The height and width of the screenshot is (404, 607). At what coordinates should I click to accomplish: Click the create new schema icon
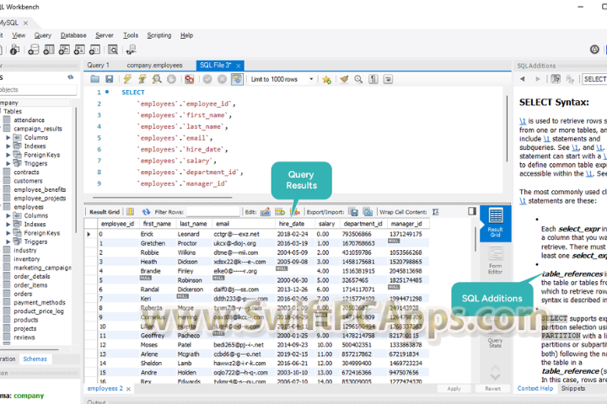point(33,50)
